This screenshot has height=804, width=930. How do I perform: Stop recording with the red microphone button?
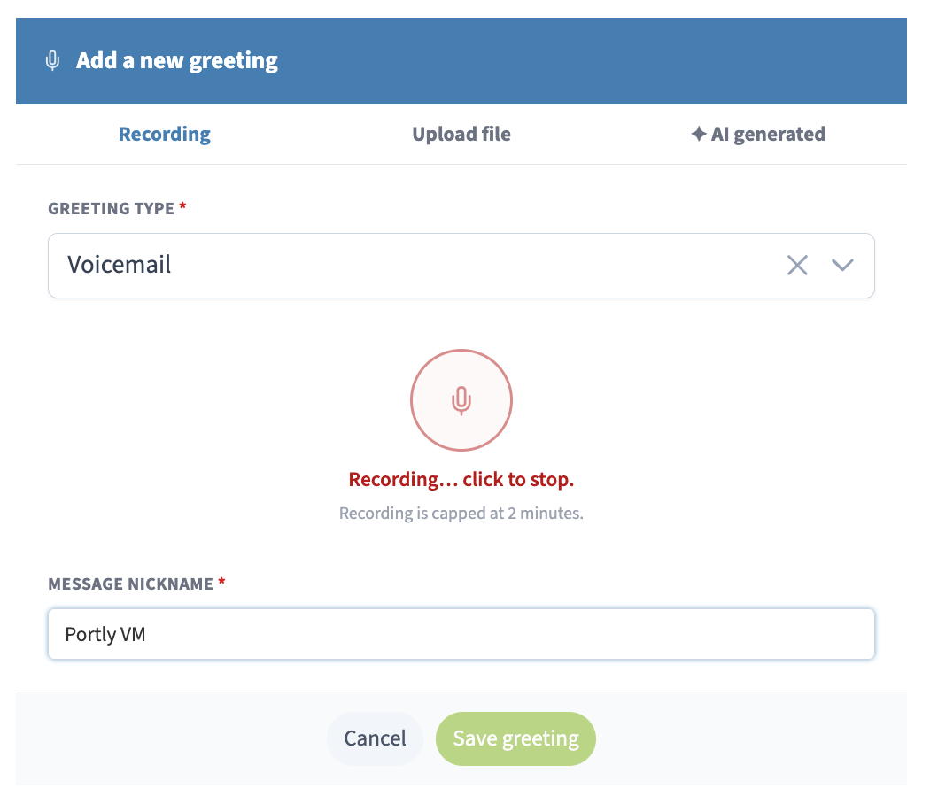[x=461, y=400]
